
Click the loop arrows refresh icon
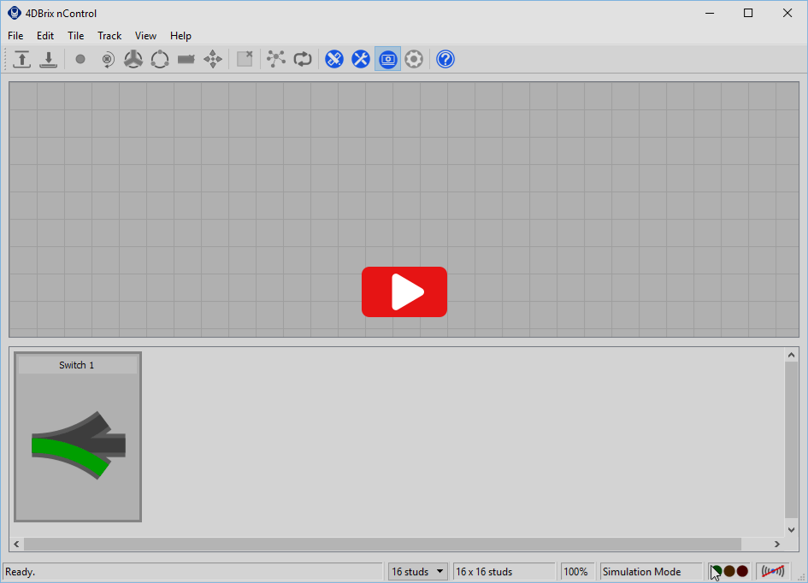click(303, 59)
